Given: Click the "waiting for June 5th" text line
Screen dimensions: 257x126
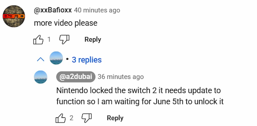Looking at the screenshot, I should [x=140, y=101].
